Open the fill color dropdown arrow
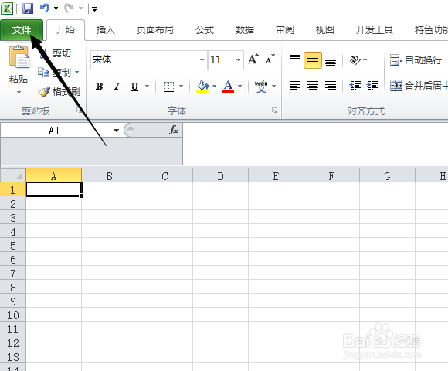Screen dimensions: 448x371 click(x=214, y=86)
